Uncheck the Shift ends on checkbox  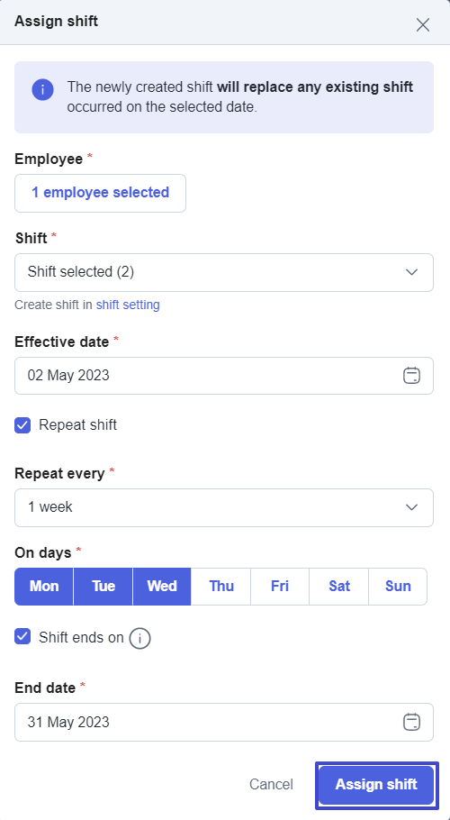[x=22, y=637]
